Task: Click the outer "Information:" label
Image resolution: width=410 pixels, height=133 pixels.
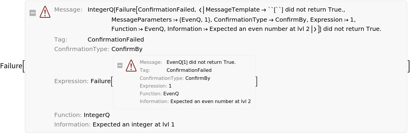Action: click(x=72, y=124)
